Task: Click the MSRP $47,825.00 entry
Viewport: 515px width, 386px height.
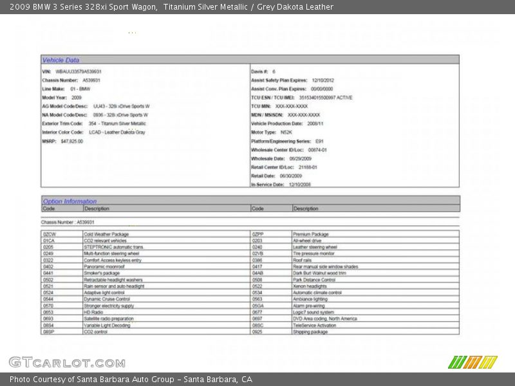Action: pyautogui.click(x=62, y=141)
